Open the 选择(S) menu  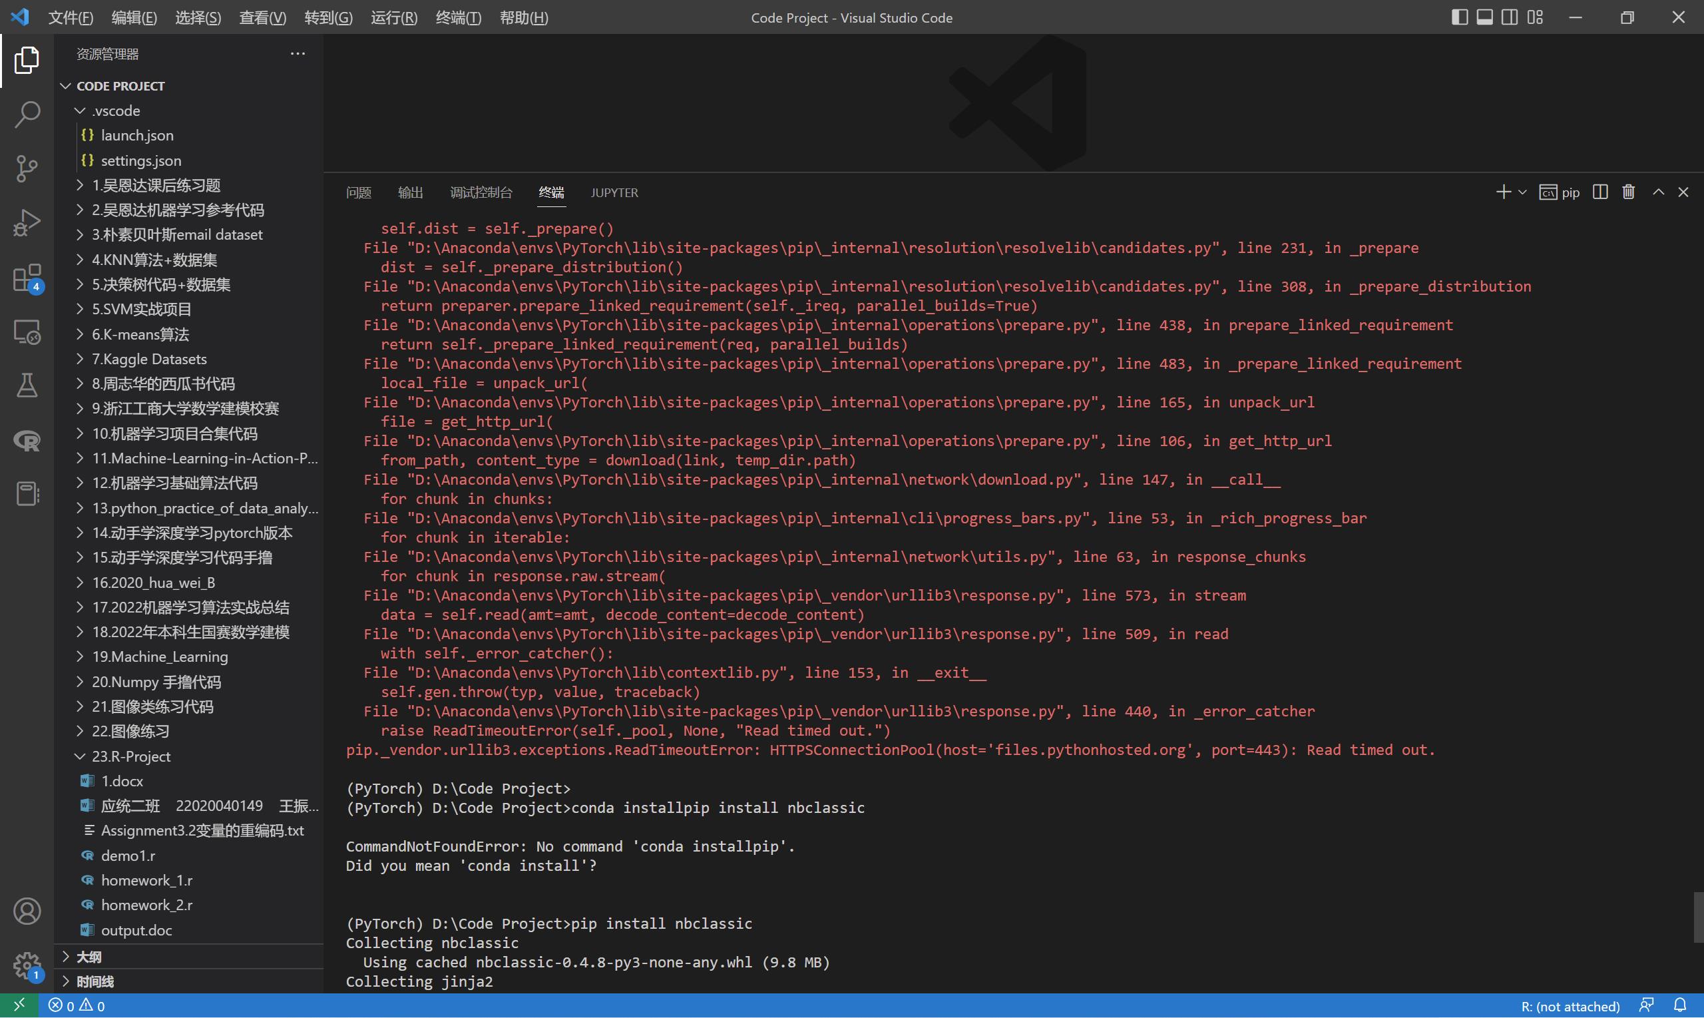198,18
